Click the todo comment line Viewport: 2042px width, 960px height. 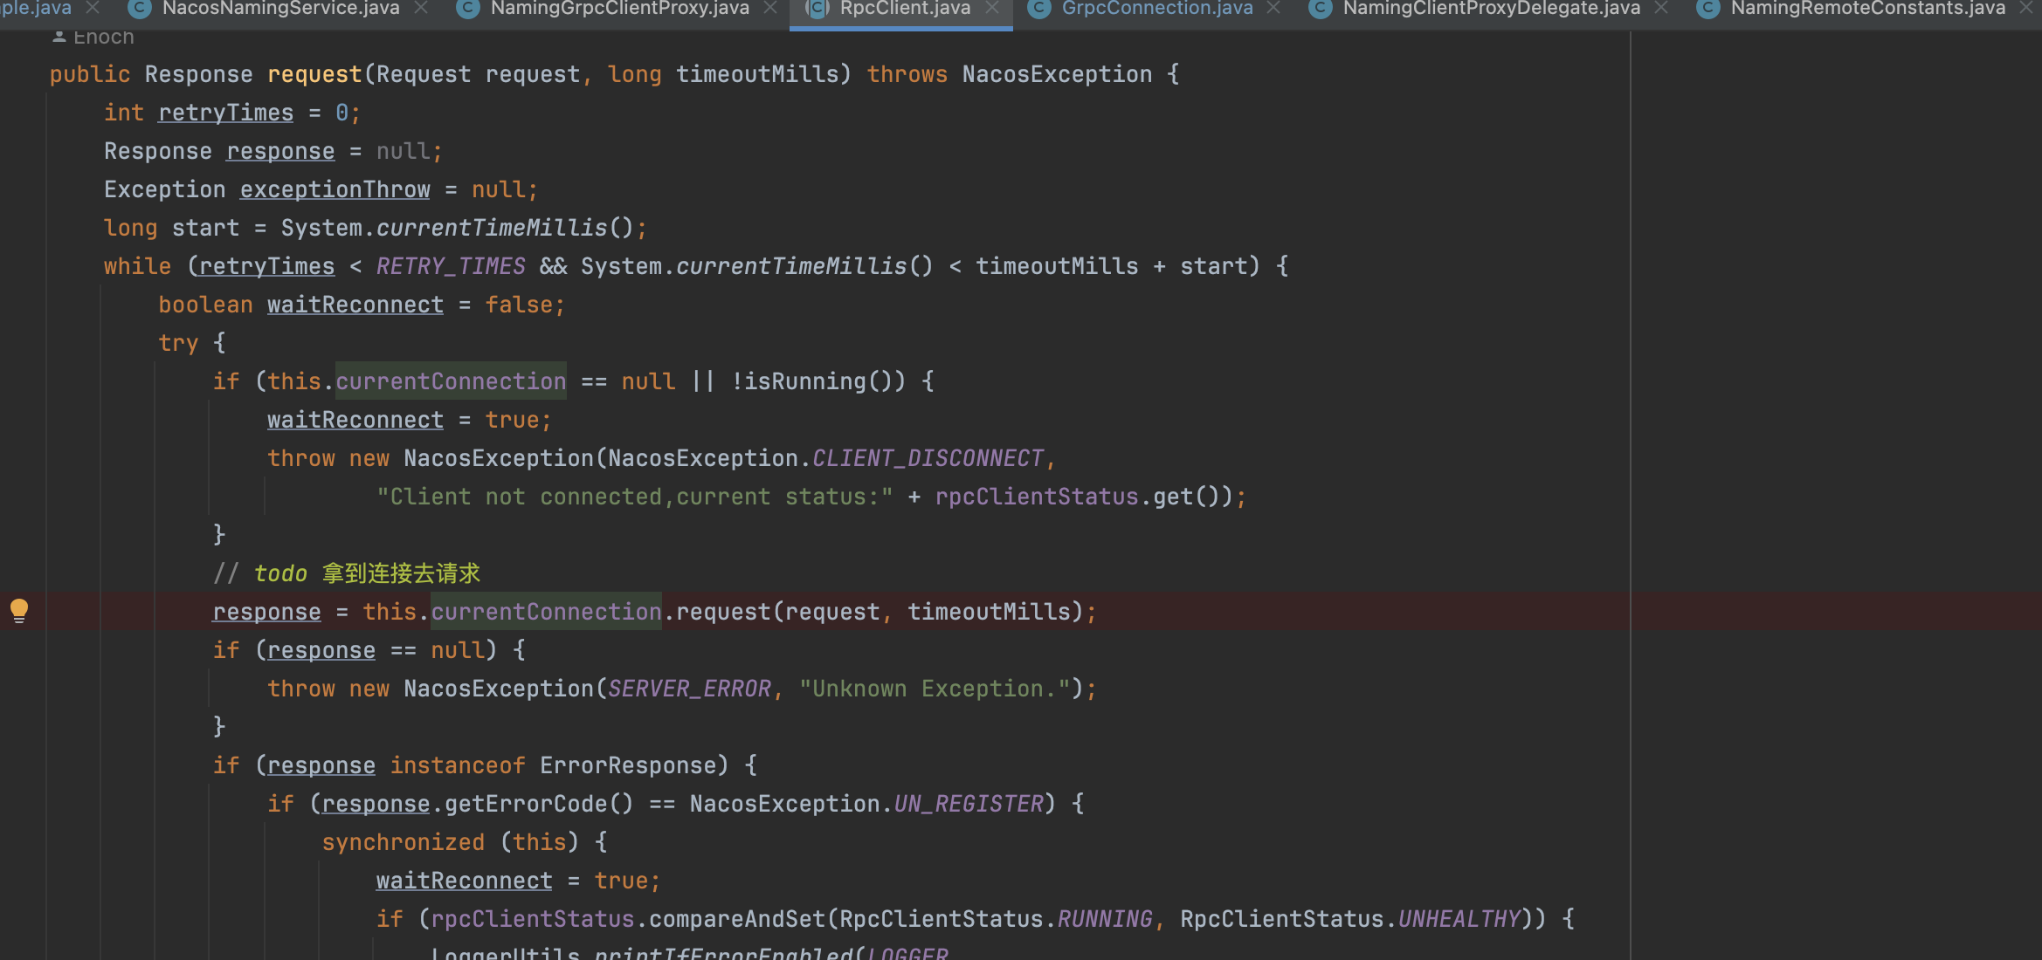coord(348,573)
